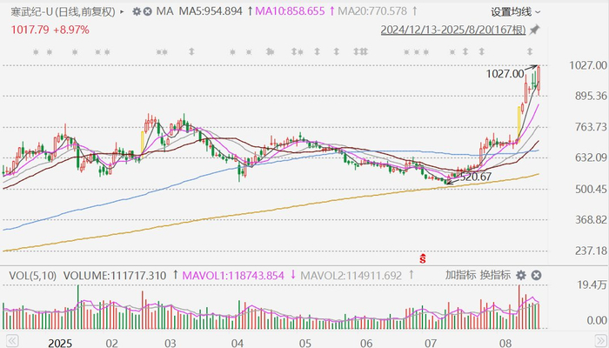Jump to earliest data with left double-arrow
The image size is (609, 348).
click(11, 341)
